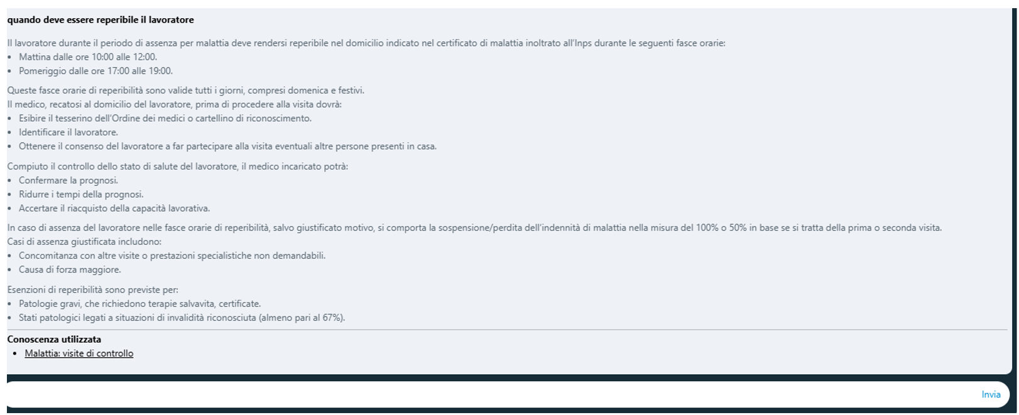Viewport: 1019px width, 415px height.
Task: Click the Ottenere il consenso del lavoratore bullet
Action: (x=227, y=146)
